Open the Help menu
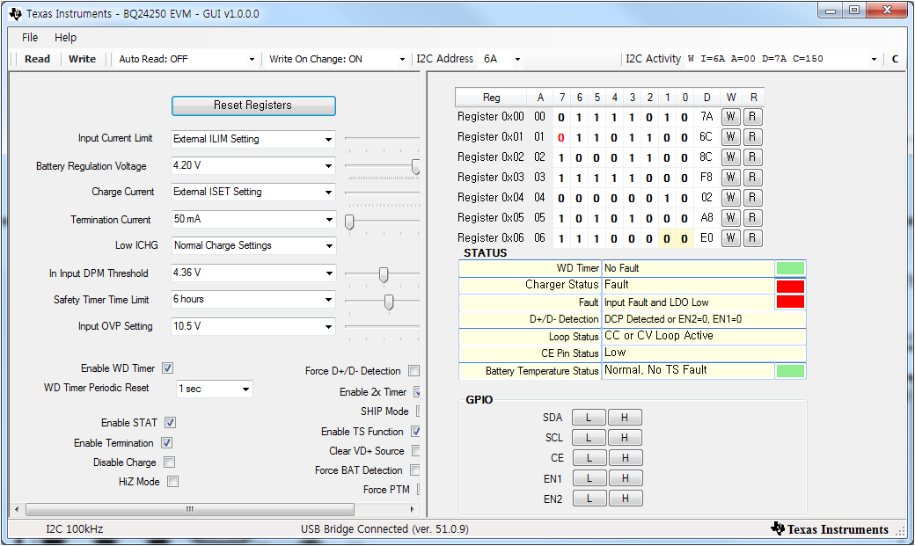915x546 pixels. (x=65, y=37)
